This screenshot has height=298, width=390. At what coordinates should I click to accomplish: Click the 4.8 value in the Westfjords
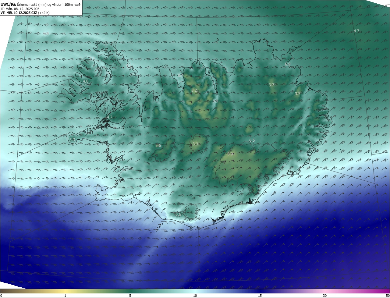coord(86,81)
